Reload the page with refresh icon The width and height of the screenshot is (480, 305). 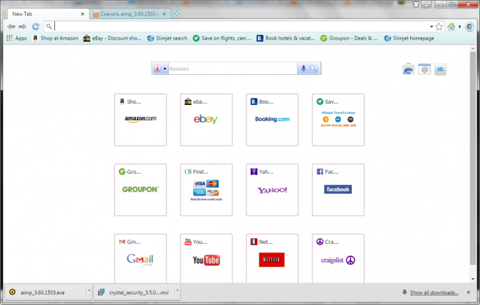coord(36,27)
